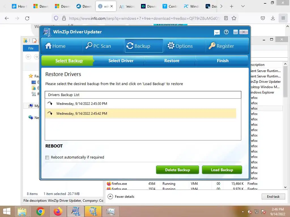
Task: Click End task in Task Manager
Action: tap(273, 197)
